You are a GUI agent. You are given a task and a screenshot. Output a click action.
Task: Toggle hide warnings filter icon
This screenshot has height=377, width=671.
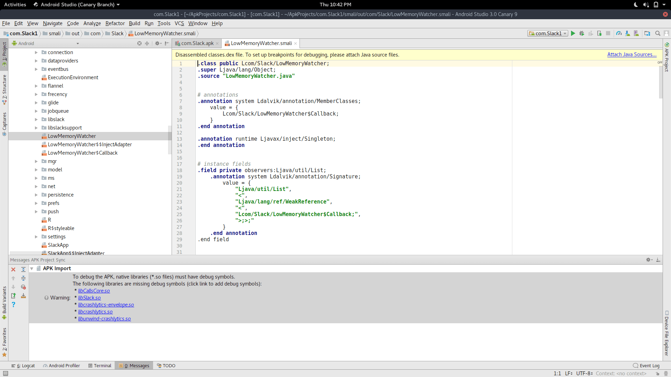pos(23,287)
